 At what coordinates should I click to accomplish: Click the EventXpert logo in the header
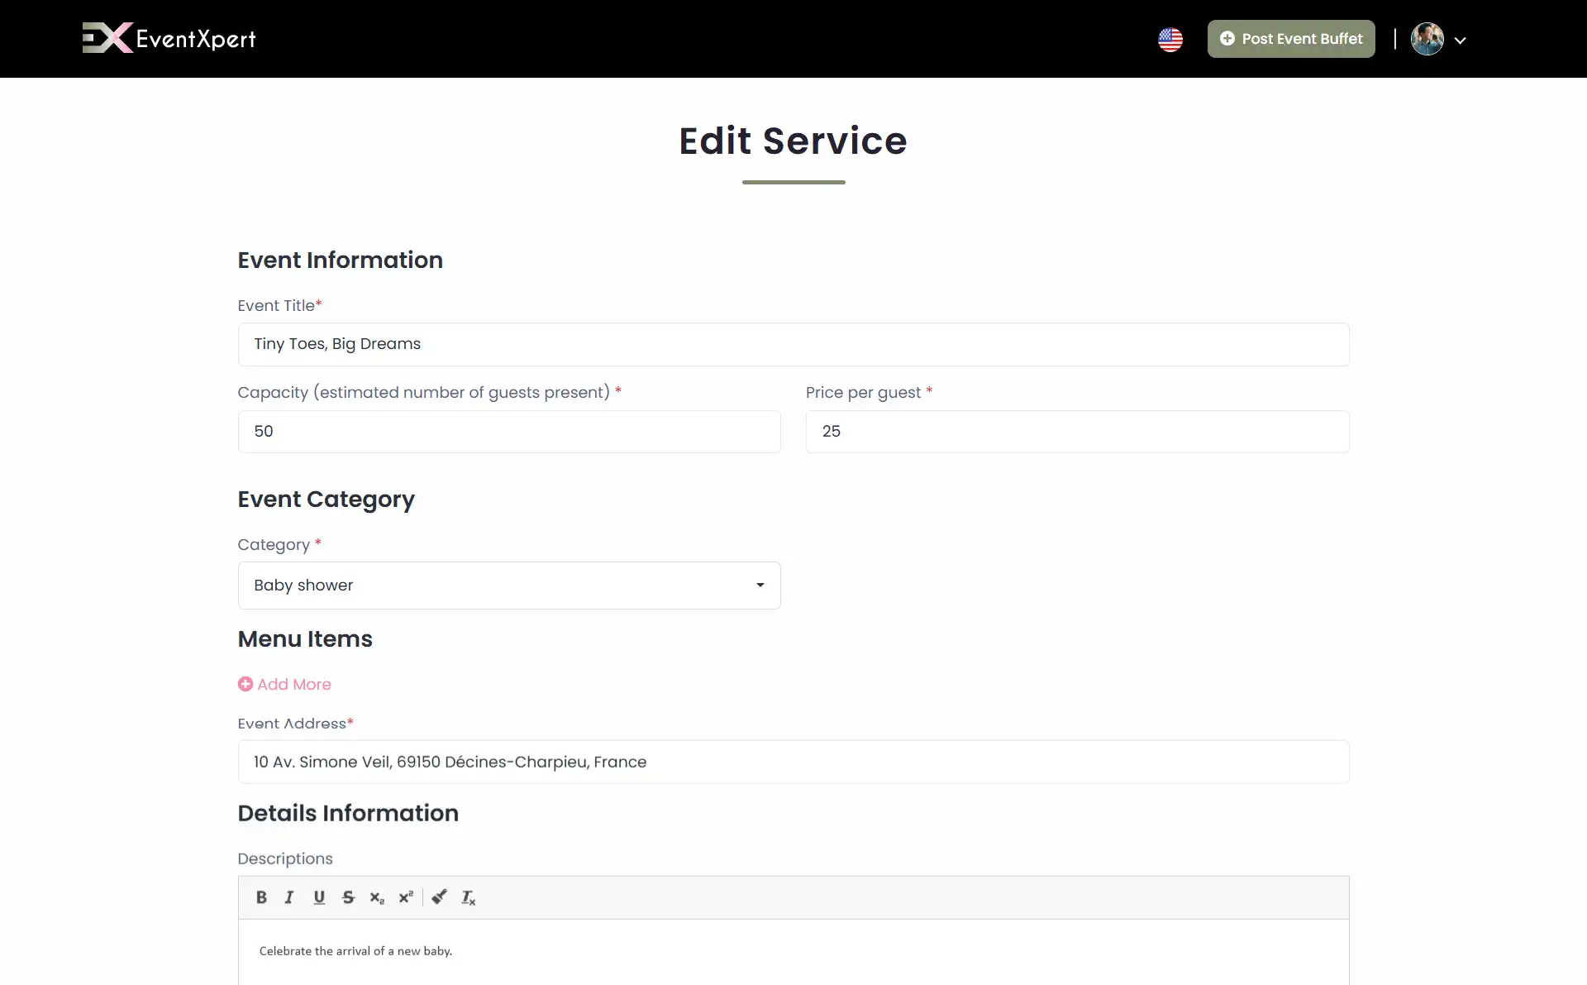[169, 38]
